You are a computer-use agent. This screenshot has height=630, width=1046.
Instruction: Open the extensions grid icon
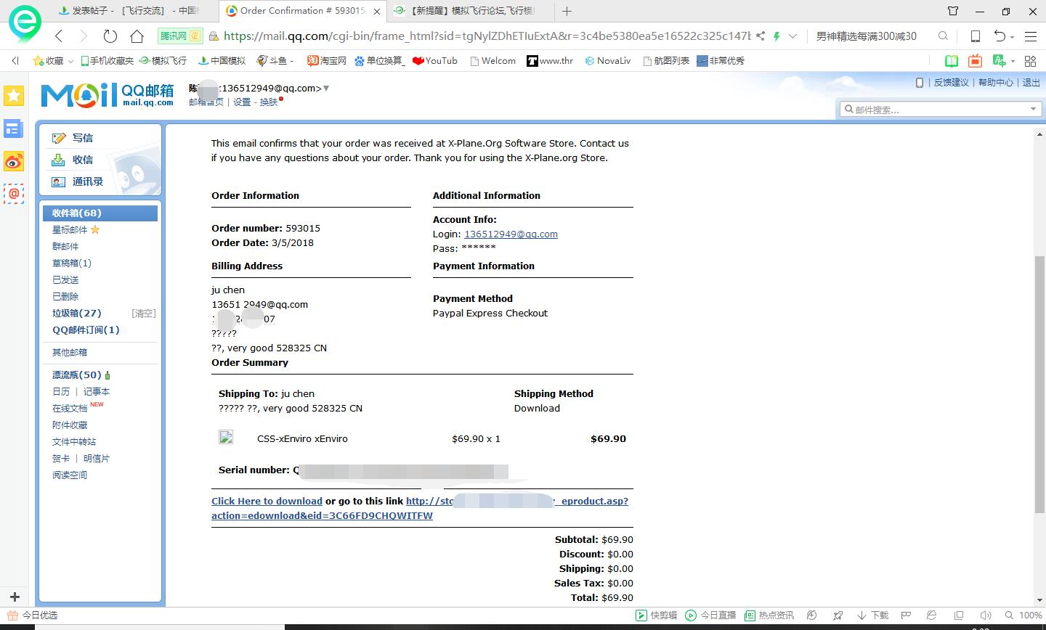coord(1030,61)
